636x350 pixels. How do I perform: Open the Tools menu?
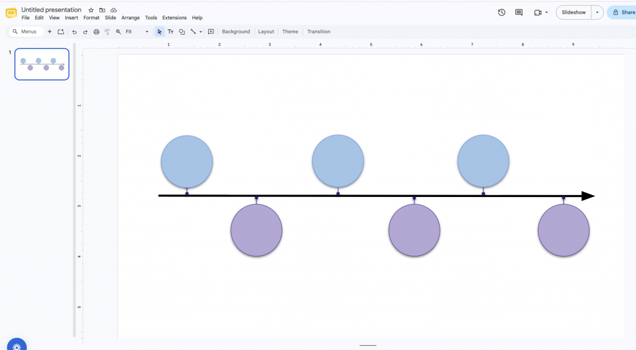pos(151,18)
